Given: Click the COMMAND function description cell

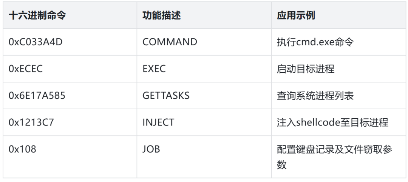Looking at the screenshot, I should tap(170, 42).
